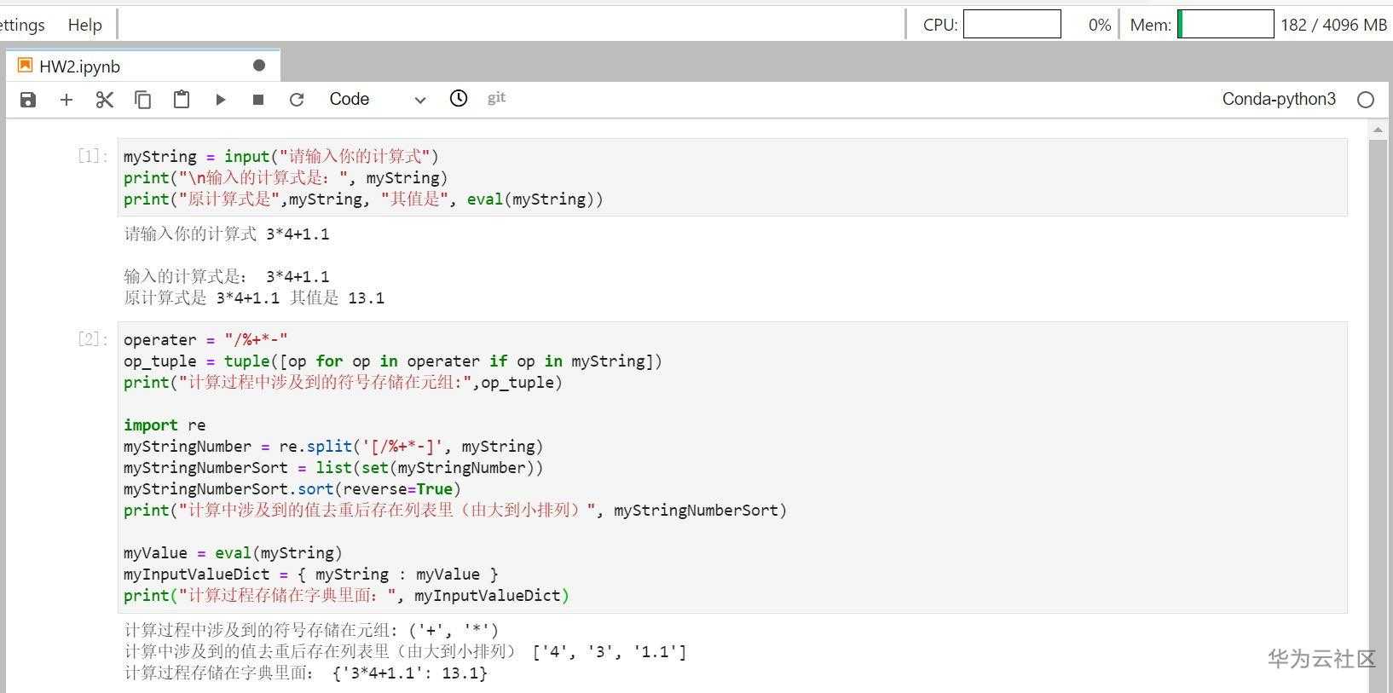Click the re.split line in cell 2
The width and height of the screenshot is (1393, 693).
333,446
